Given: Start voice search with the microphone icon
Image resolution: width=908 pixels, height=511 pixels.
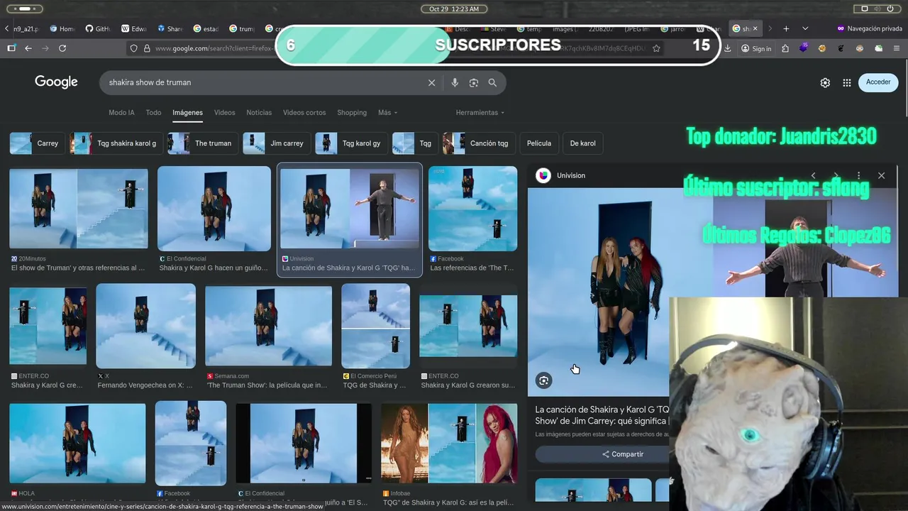Looking at the screenshot, I should [455, 82].
